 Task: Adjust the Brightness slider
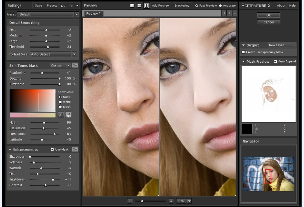point(53,179)
